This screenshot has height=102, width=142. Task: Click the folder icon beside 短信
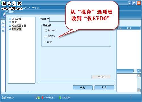point(10,22)
